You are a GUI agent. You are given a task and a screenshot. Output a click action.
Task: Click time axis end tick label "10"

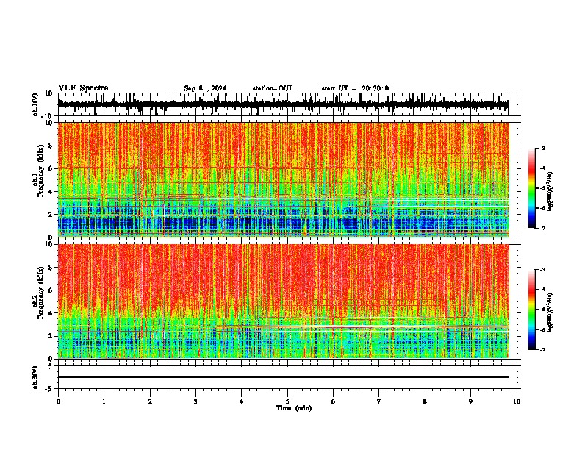click(517, 401)
